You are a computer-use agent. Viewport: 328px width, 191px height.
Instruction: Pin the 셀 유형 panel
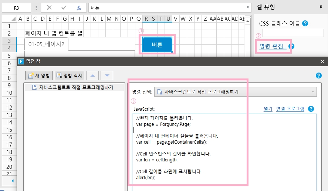click(x=320, y=7)
